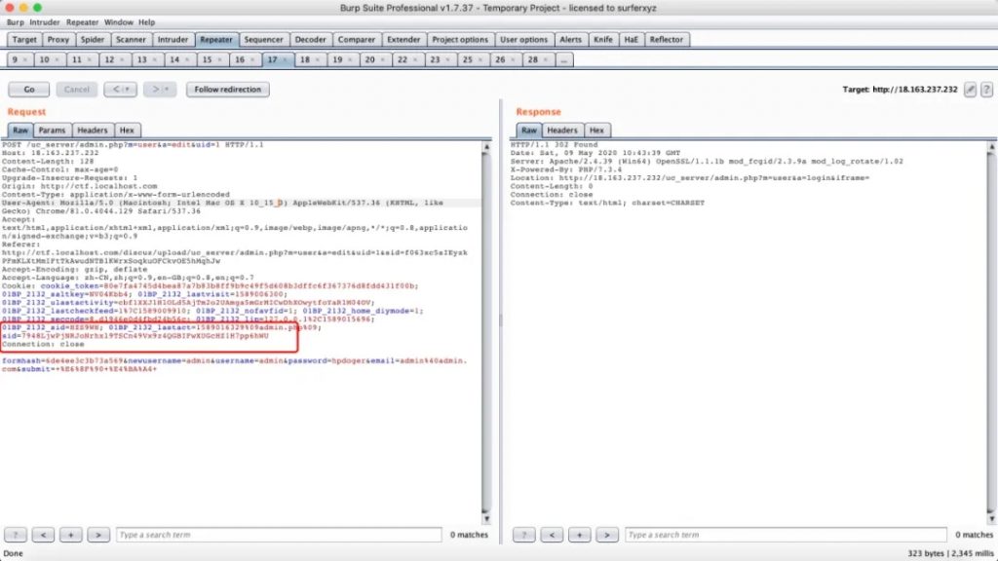
Task: Click response pane vertical scrollbar
Action: 991,331
